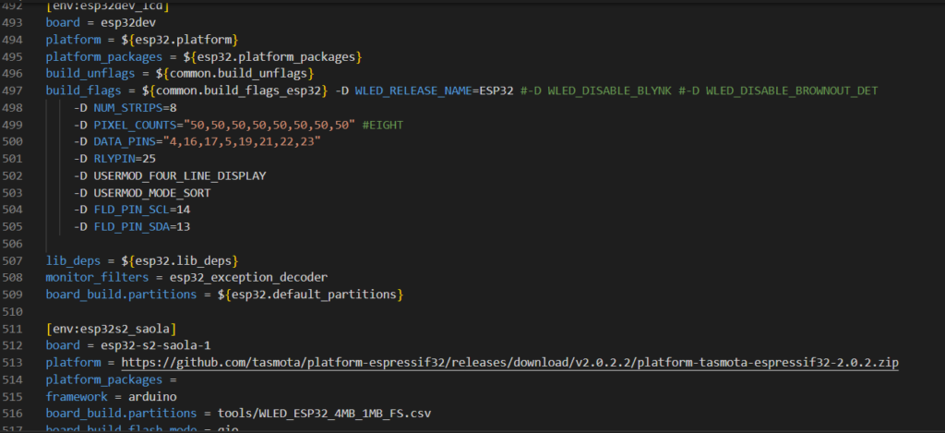This screenshot has width=945, height=433.
Task: Click the build_flags key on line 497
Action: click(84, 90)
